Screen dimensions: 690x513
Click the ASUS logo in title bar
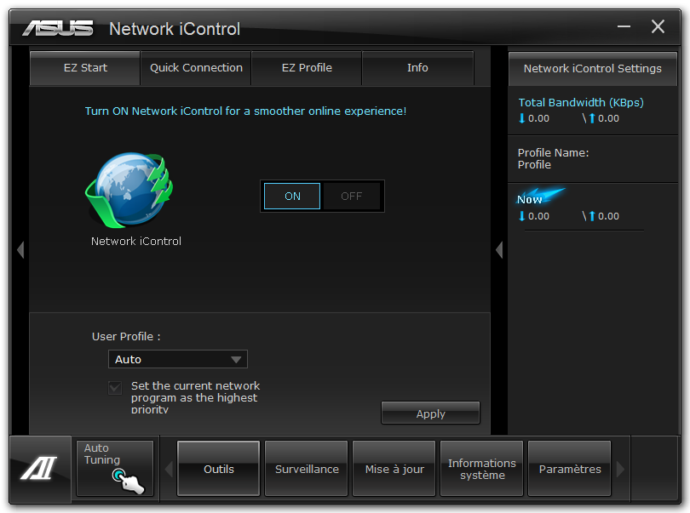pyautogui.click(x=58, y=28)
